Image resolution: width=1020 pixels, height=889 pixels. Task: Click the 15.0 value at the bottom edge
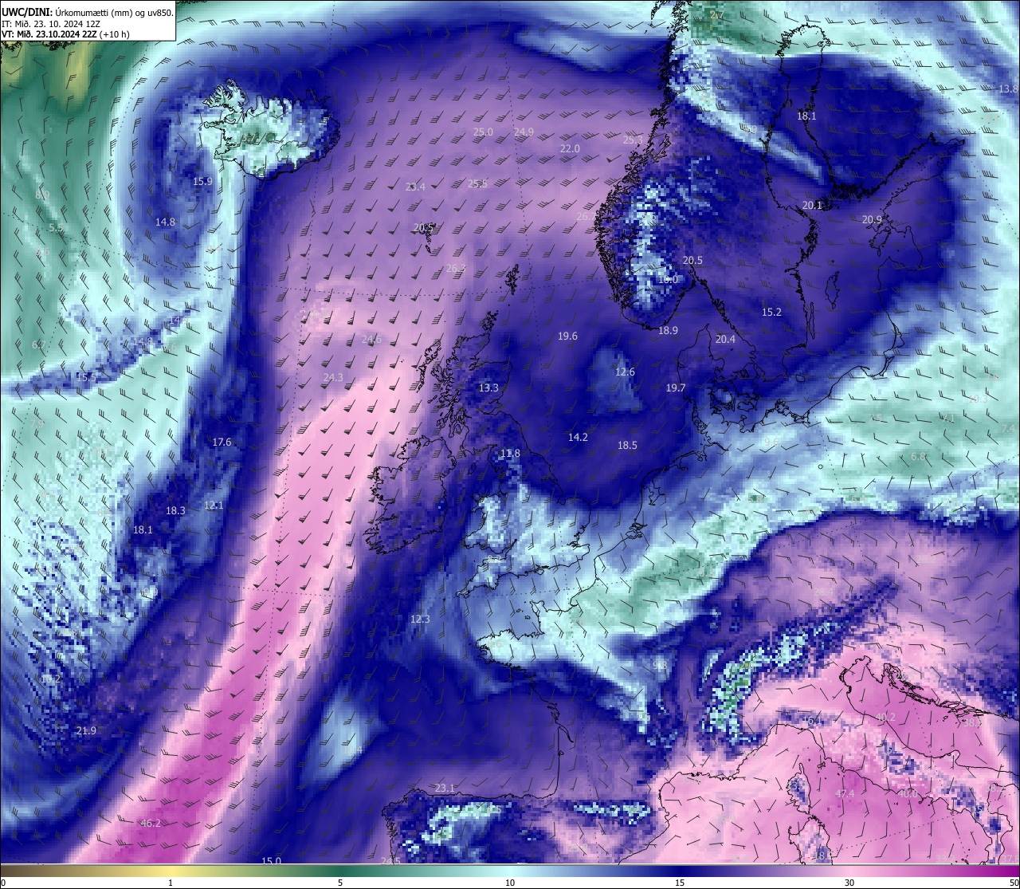(x=272, y=860)
